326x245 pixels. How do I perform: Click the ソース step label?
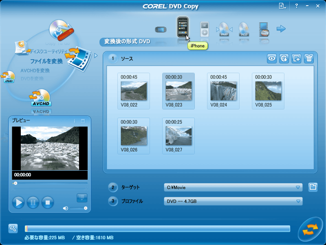(127, 59)
